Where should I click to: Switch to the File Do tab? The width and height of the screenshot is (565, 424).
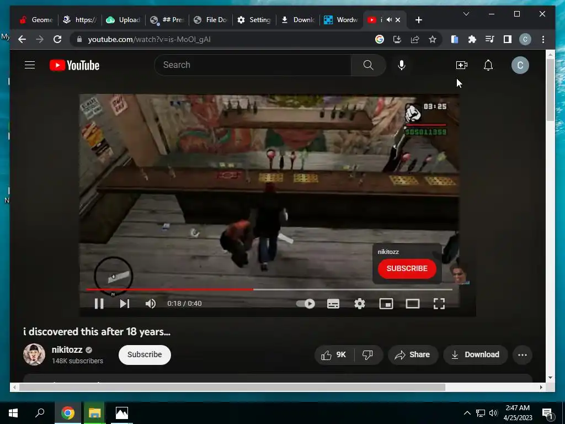tap(211, 20)
